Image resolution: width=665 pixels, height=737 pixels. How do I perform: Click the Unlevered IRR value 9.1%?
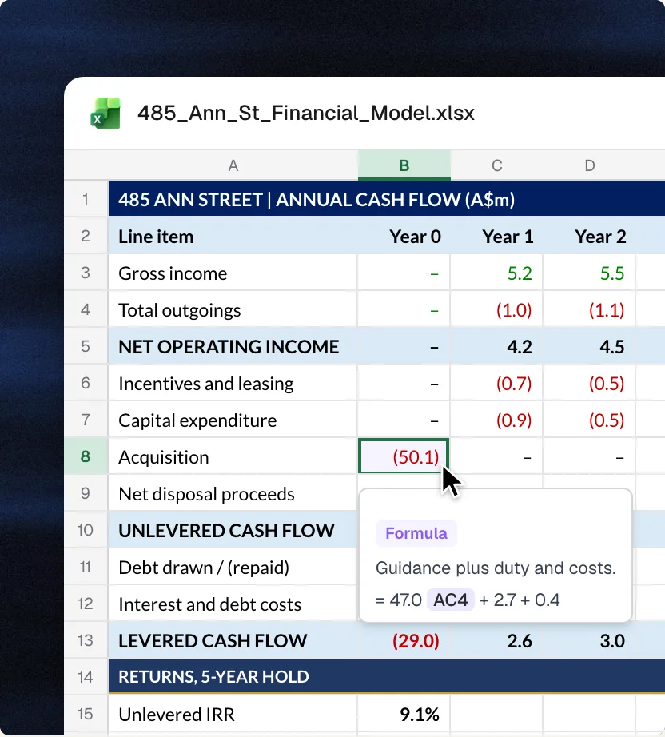(404, 714)
